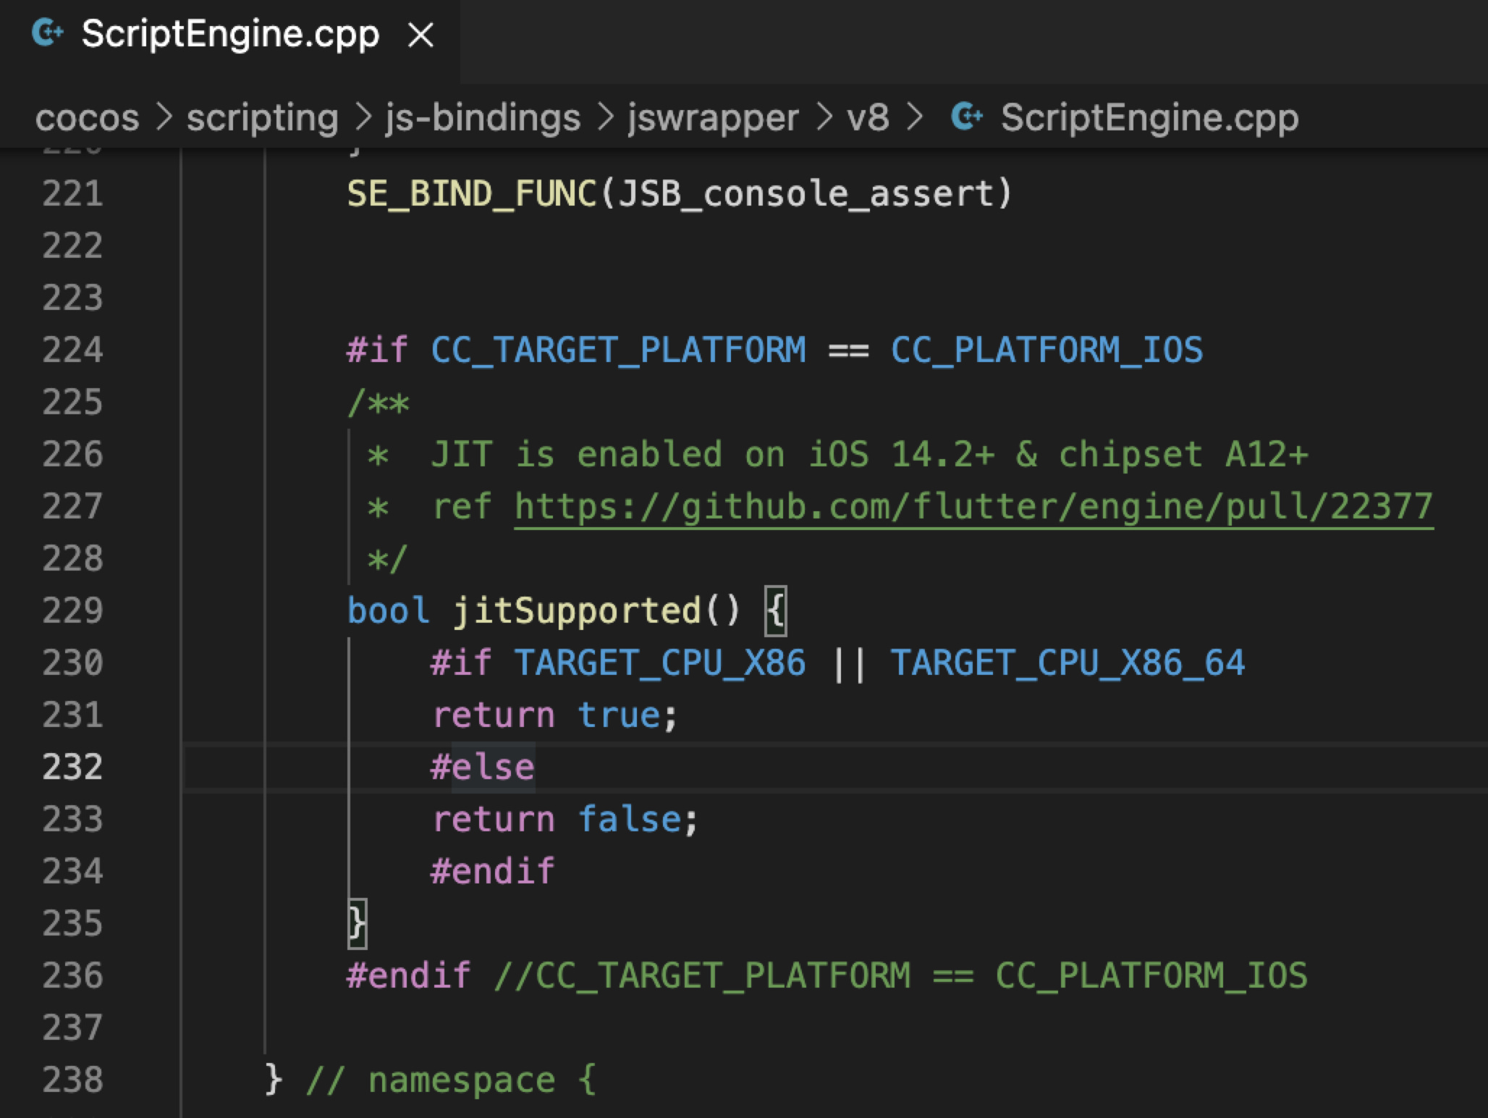Select the jswrapper breadcrumb folder
The width and height of the screenshot is (1488, 1118).
(713, 117)
